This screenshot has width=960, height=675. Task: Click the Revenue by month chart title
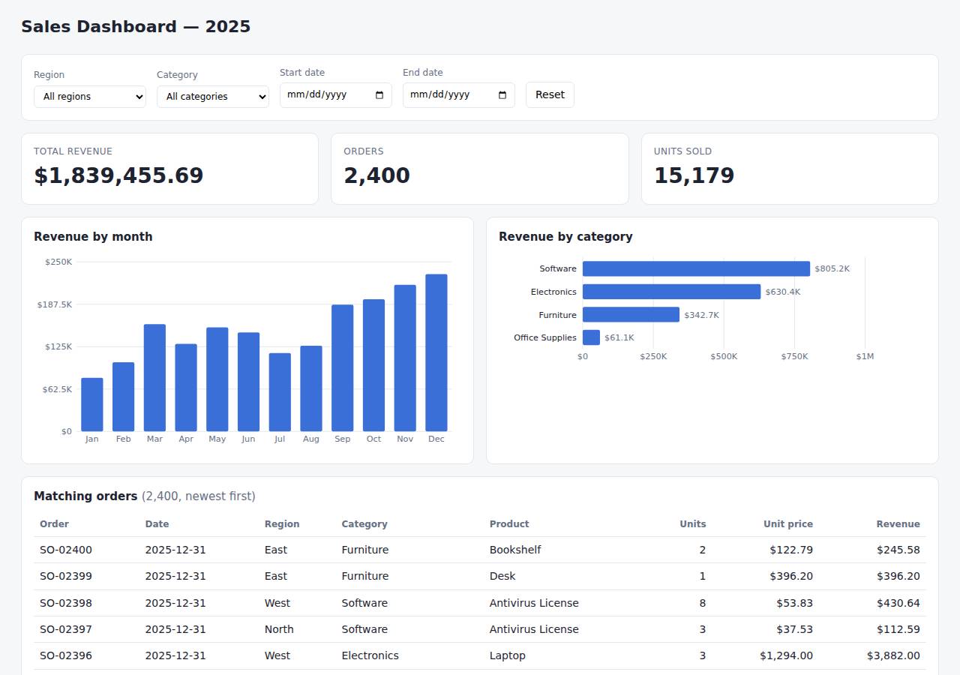click(x=93, y=237)
